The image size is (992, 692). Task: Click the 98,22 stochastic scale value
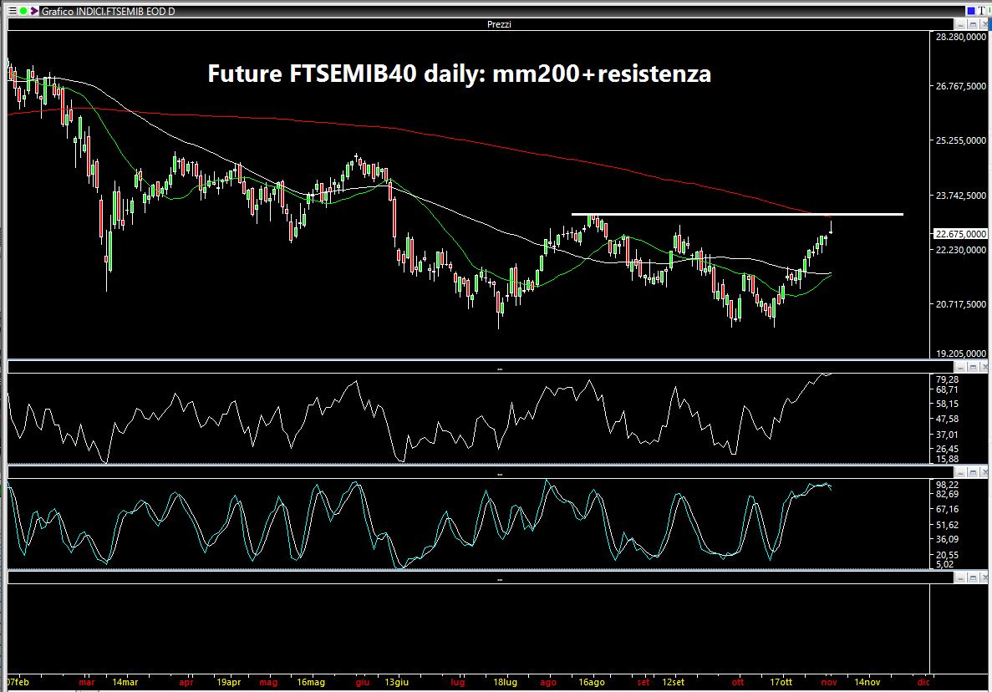[947, 486]
